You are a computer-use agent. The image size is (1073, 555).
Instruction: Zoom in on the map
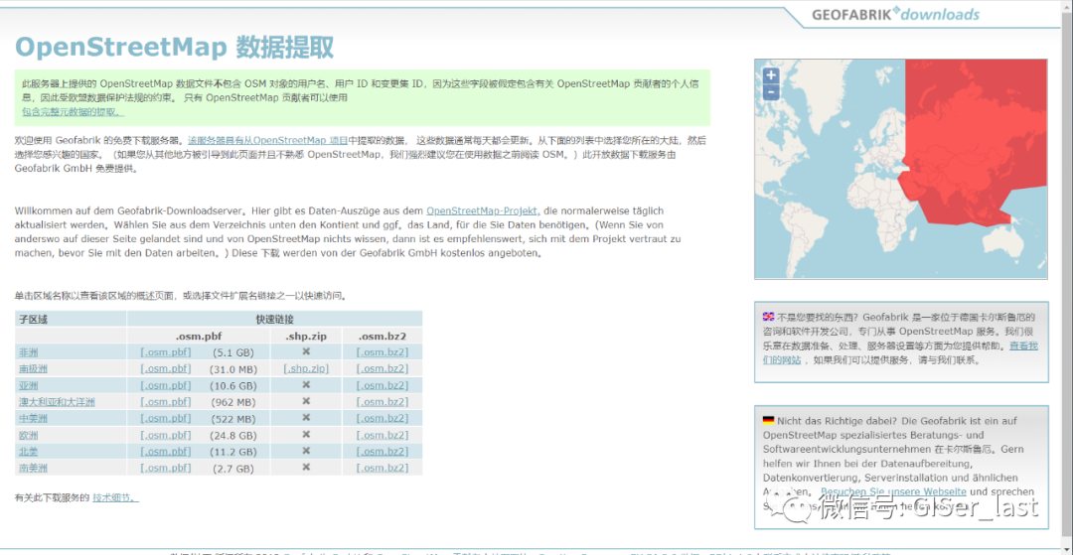[x=771, y=75]
